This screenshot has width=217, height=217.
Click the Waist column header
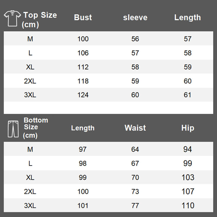coord(135,128)
